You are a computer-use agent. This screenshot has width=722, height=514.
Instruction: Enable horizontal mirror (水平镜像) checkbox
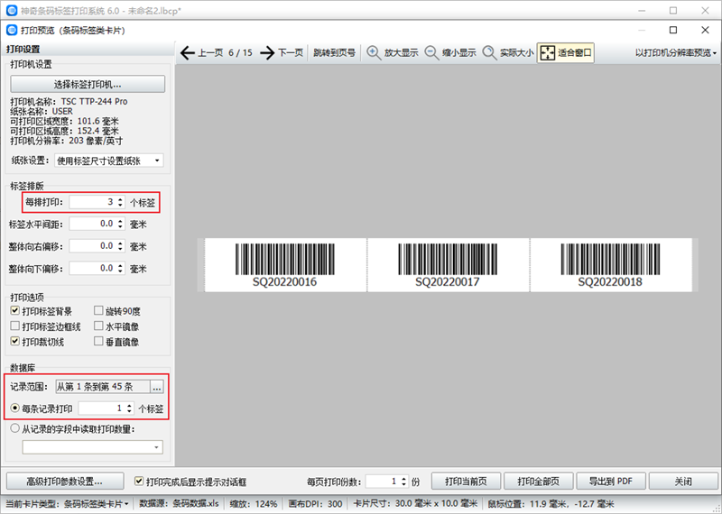coord(98,326)
